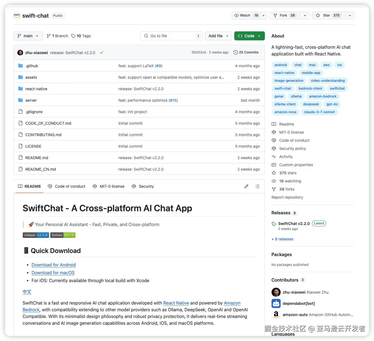Select the video-understanding topic tag
This screenshot has height=341, width=374.
328,81
